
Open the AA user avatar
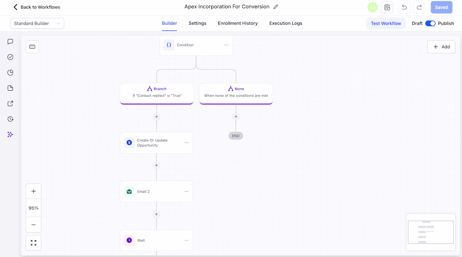(373, 8)
